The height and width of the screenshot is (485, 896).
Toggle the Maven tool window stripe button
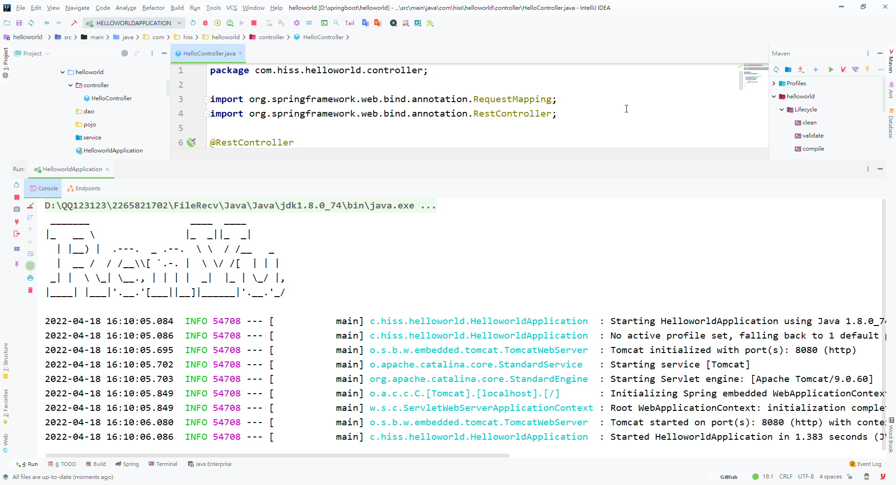891,61
